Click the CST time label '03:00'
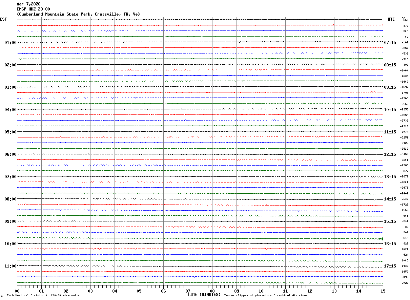 point(10,87)
